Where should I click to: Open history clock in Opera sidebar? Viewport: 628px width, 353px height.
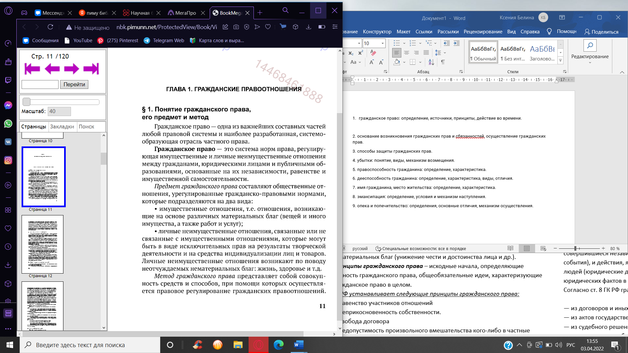point(8,247)
